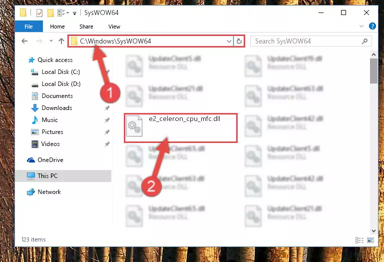The height and width of the screenshot is (262, 384).
Task: Click the vertical scrollbar down arrow
Action: coord(374,231)
